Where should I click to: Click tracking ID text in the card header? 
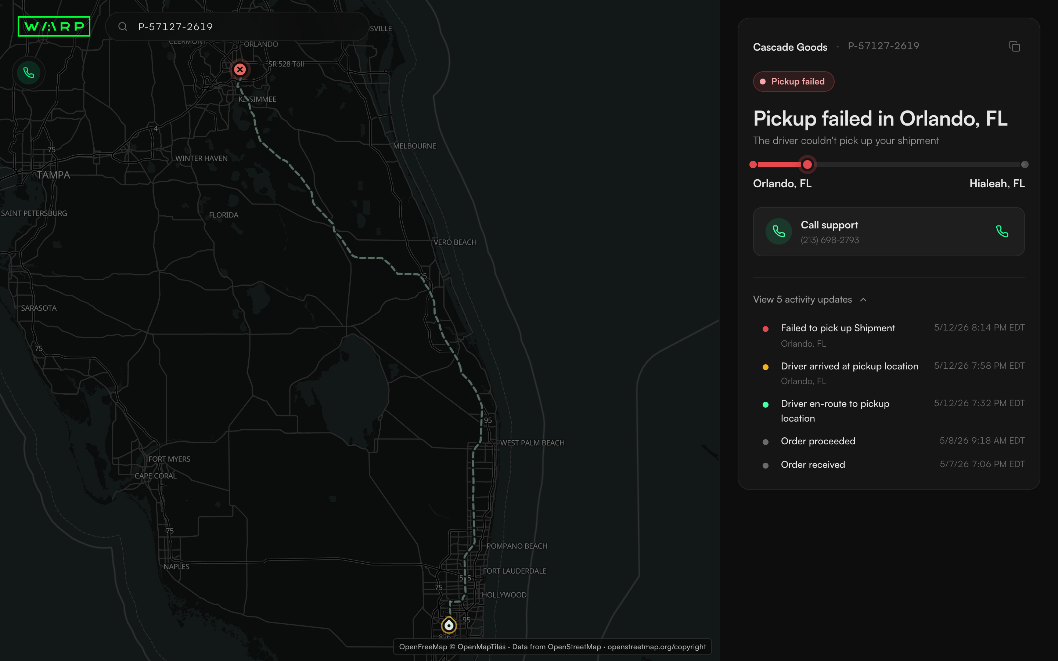[x=884, y=46]
